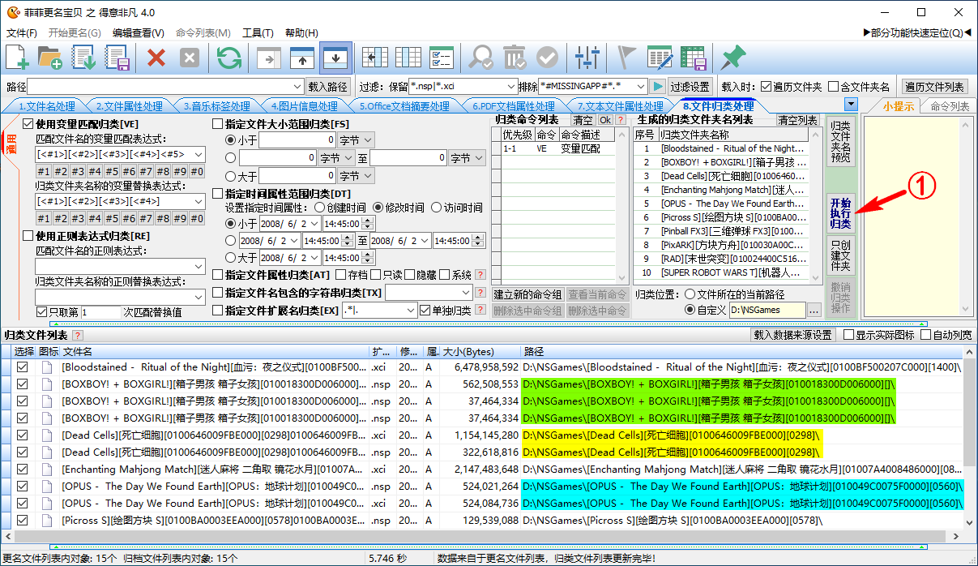The image size is (978, 566).
Task: Click the plain columns table icon
Action: click(408, 58)
